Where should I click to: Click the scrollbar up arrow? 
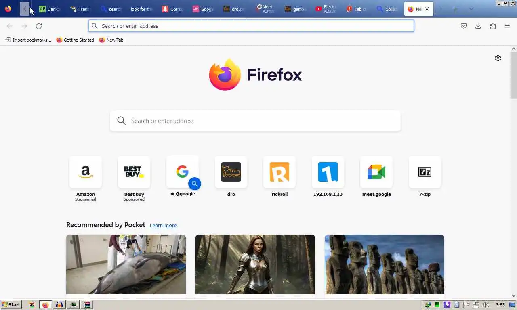pyautogui.click(x=514, y=49)
